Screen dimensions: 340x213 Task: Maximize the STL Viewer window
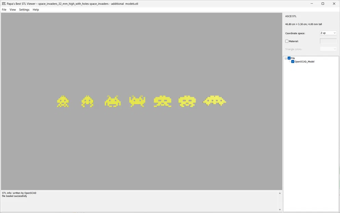(x=323, y=3)
